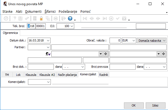
Task: Click the exit door icon in toolbar
Action: click(x=63, y=19)
